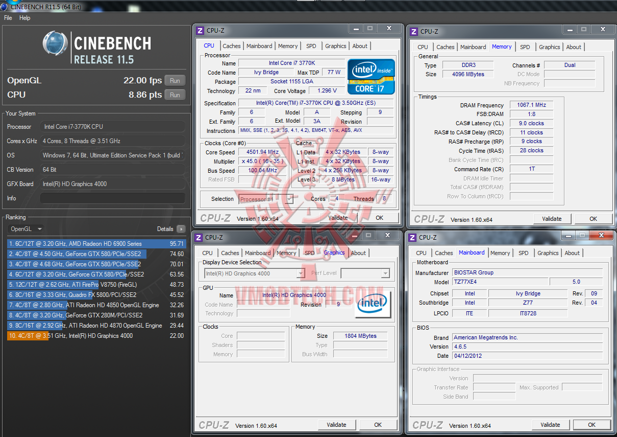Image resolution: width=617 pixels, height=437 pixels.
Task: Click Validate in the Graphics CPU-Z window
Action: 336,425
